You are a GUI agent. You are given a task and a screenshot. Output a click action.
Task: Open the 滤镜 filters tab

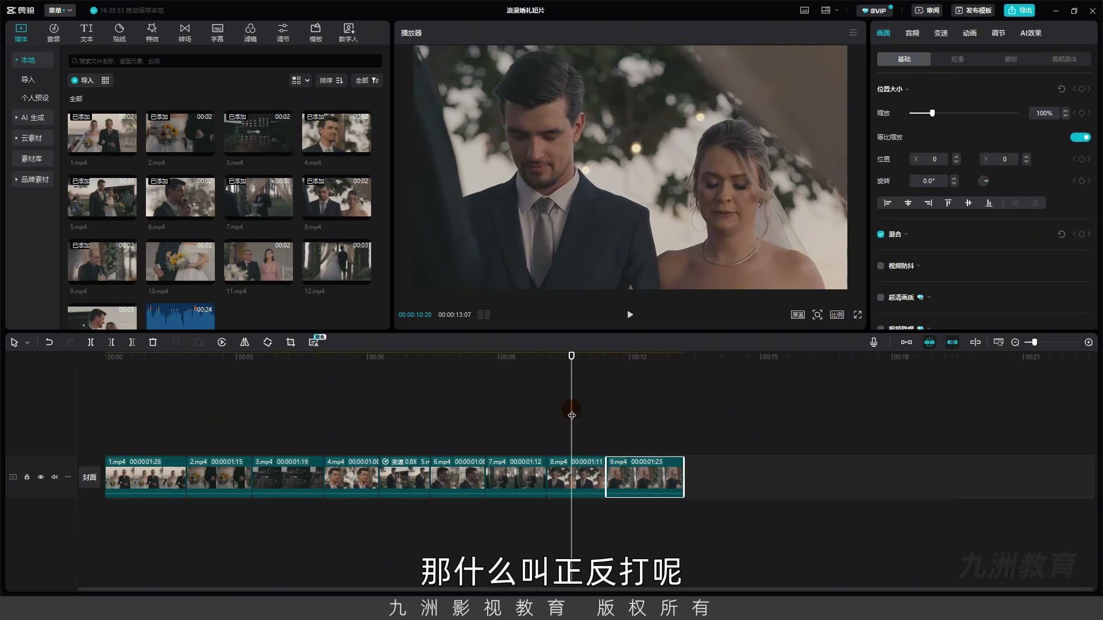tap(250, 33)
